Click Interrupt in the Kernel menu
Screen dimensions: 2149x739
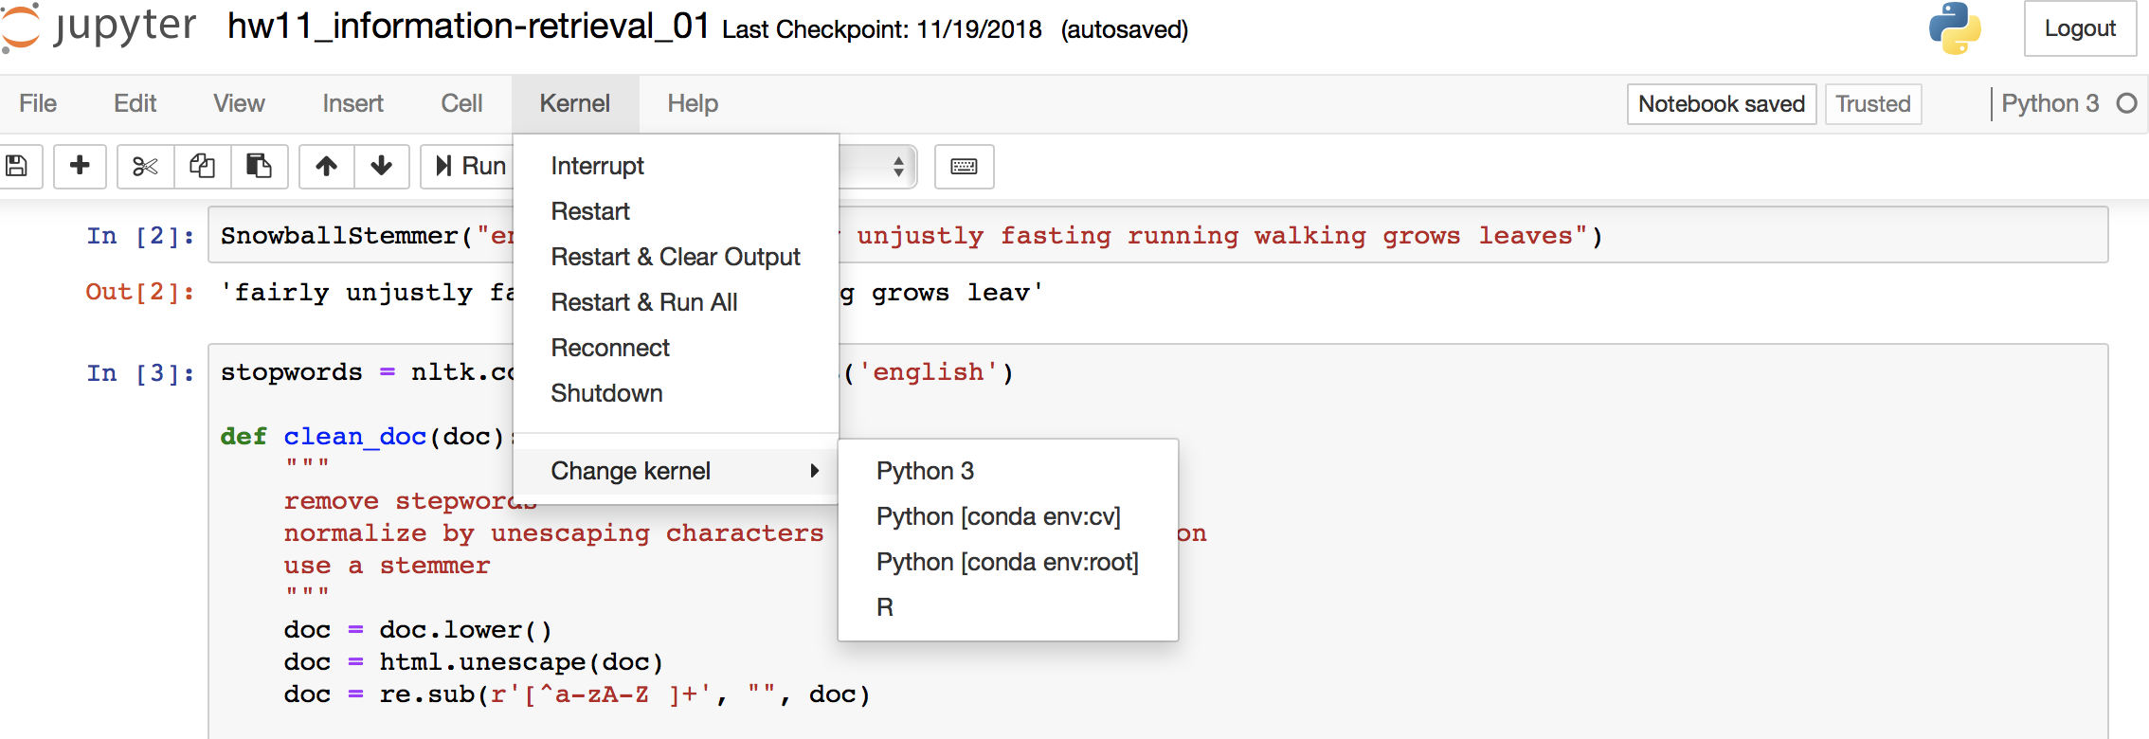(597, 166)
